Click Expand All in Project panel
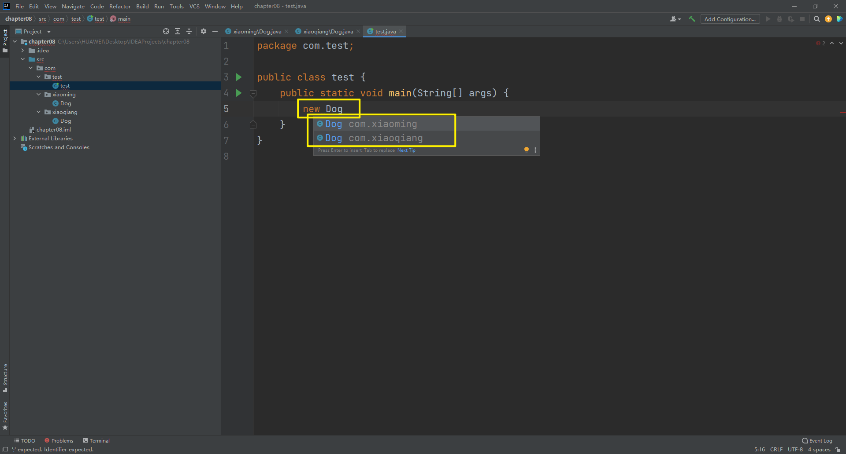846x454 pixels. (178, 31)
